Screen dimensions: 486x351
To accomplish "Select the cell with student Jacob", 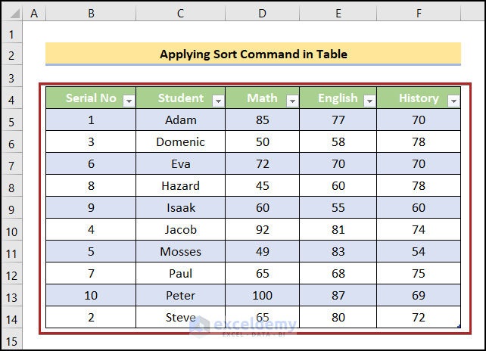I will (x=180, y=230).
